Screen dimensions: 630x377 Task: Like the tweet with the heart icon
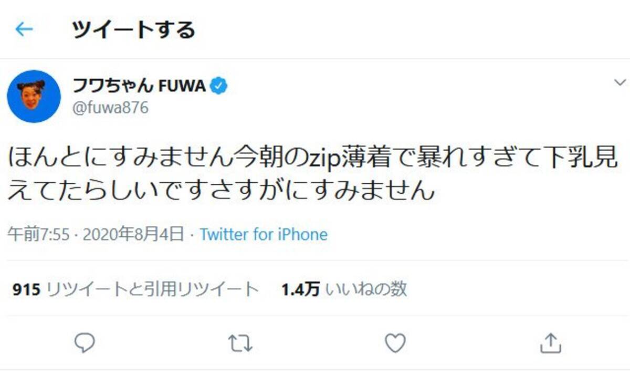(x=395, y=343)
